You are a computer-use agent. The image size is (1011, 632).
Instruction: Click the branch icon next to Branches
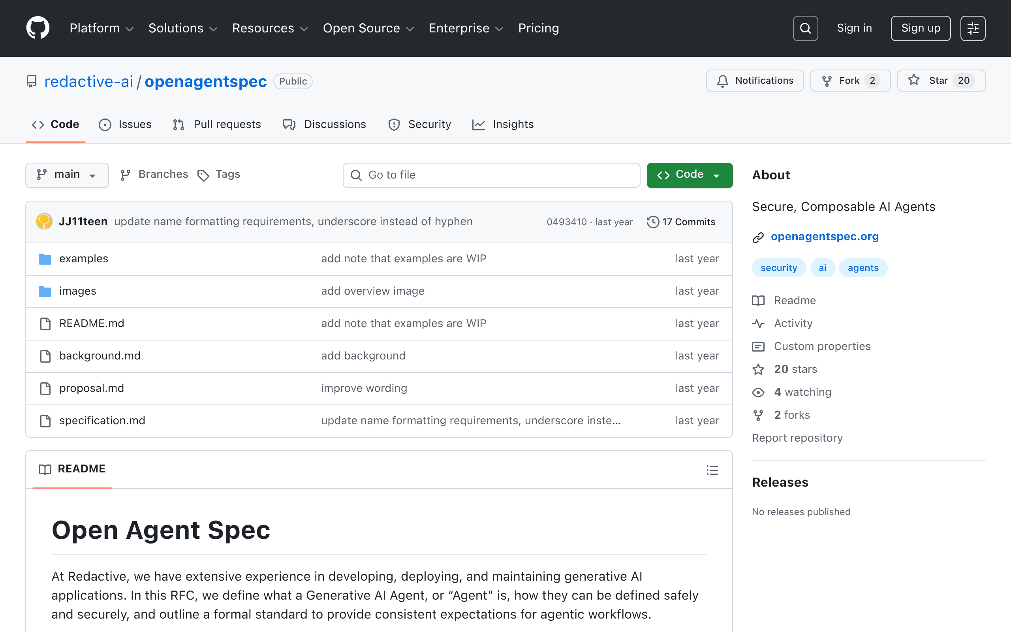[125, 175]
